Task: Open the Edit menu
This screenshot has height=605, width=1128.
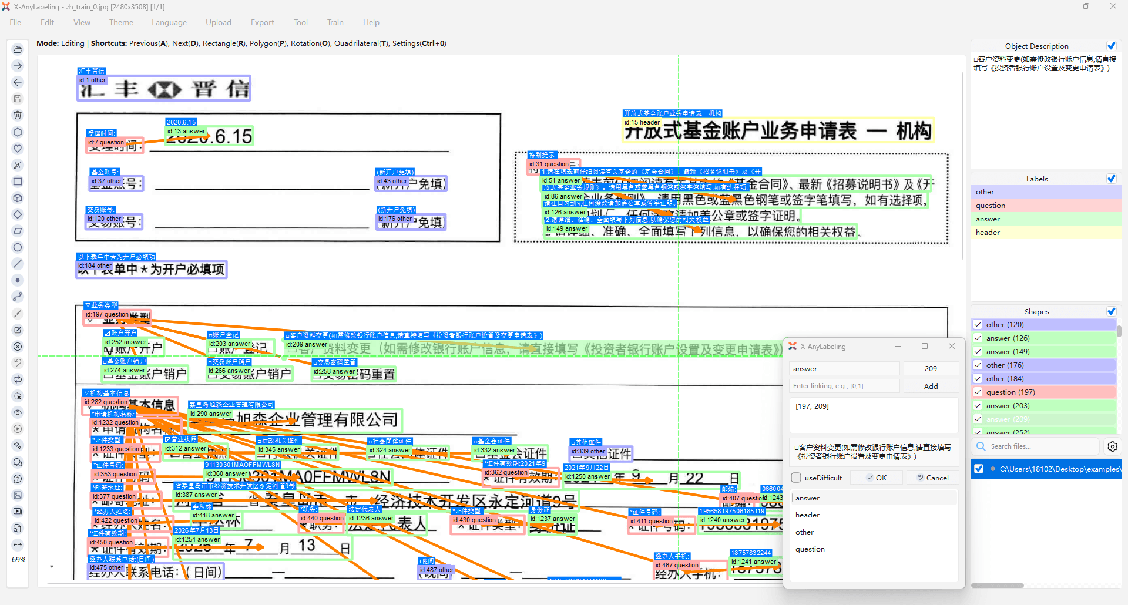Action: pos(47,22)
